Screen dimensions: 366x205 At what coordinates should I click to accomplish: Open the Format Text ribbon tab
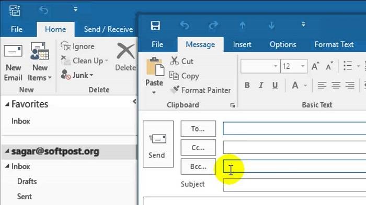point(334,44)
